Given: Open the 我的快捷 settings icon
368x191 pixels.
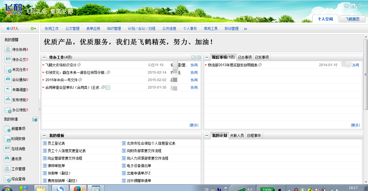Looking at the screenshot, I should click(x=35, y=119).
